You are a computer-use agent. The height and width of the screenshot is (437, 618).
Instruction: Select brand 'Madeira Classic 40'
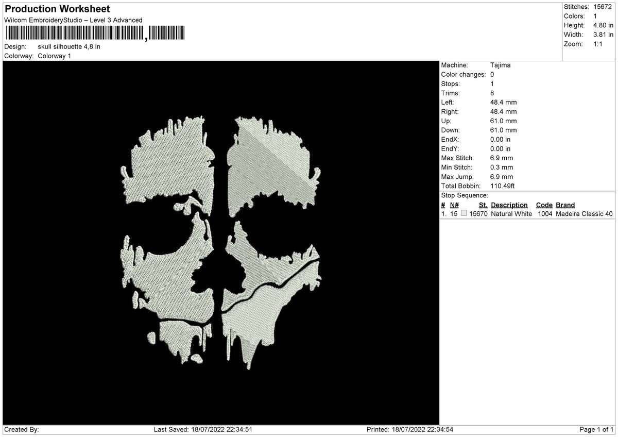click(x=585, y=213)
